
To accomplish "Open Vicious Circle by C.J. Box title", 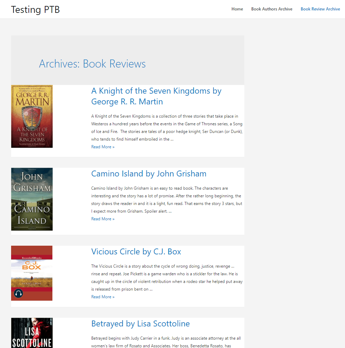I will pyautogui.click(x=136, y=252).
